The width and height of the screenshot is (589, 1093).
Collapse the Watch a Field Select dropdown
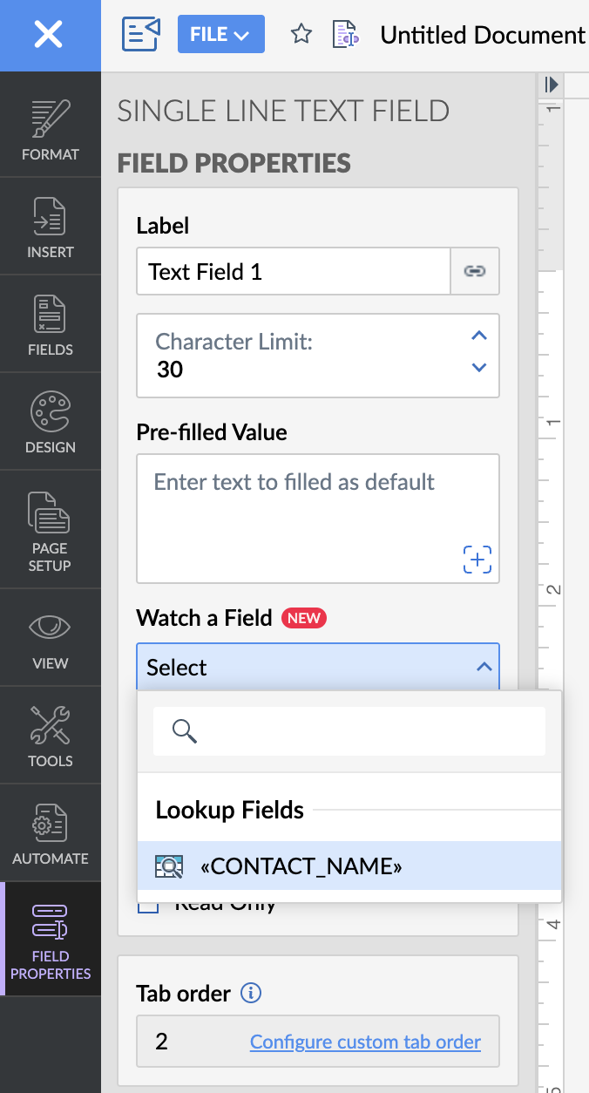click(x=484, y=668)
